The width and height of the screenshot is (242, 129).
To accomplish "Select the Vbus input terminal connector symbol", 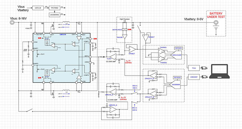I will 12,23.
